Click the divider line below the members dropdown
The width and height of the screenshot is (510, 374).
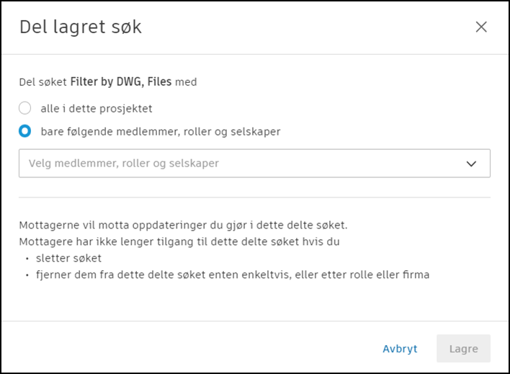(x=254, y=197)
